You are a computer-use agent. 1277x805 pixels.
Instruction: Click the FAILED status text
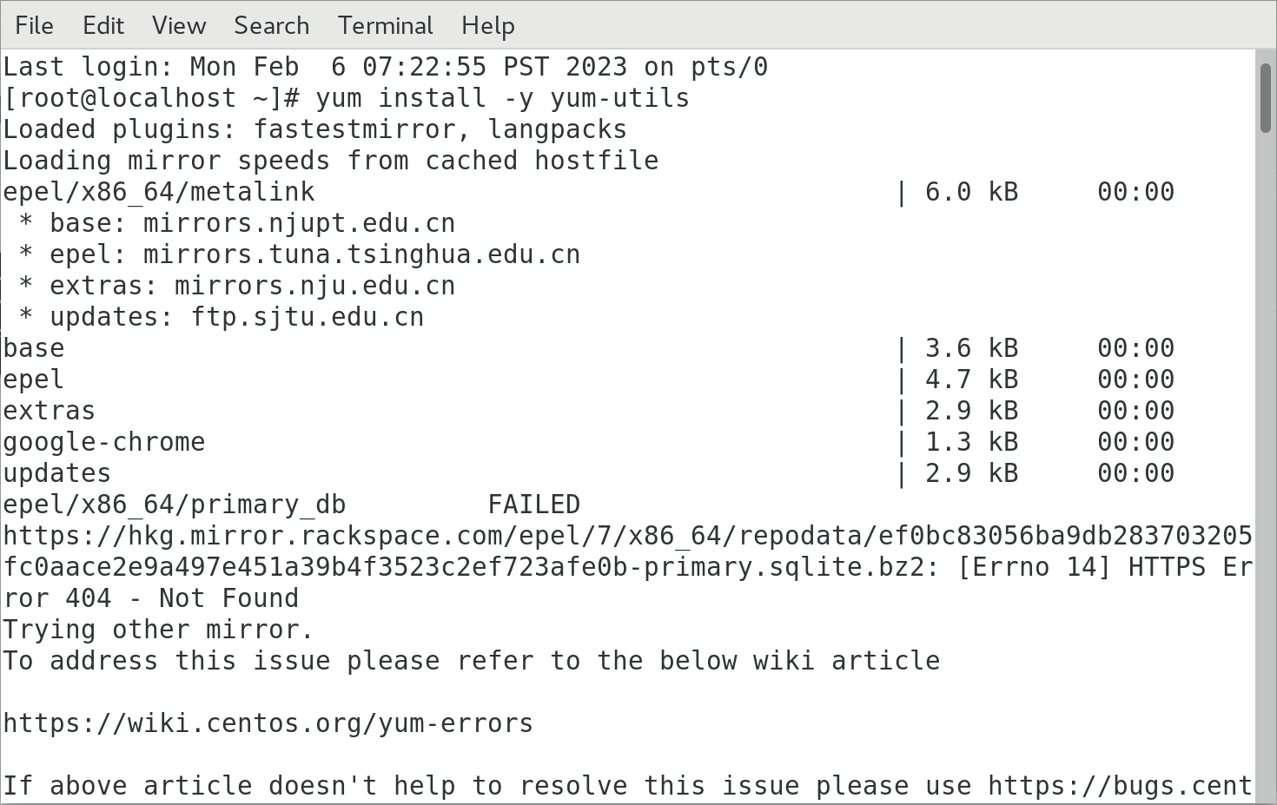pyautogui.click(x=533, y=505)
